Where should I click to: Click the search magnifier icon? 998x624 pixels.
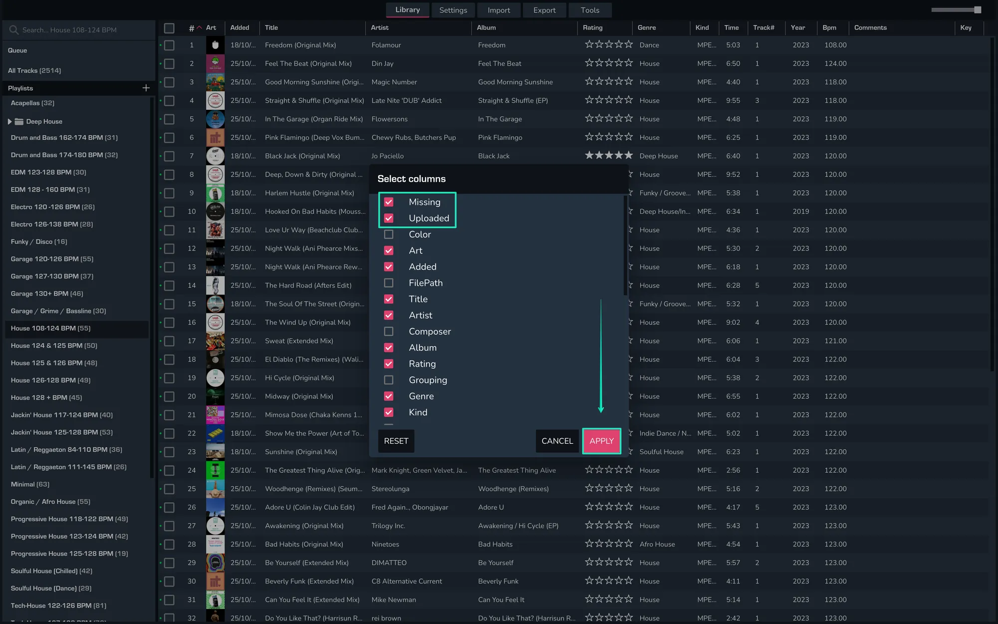click(x=13, y=30)
